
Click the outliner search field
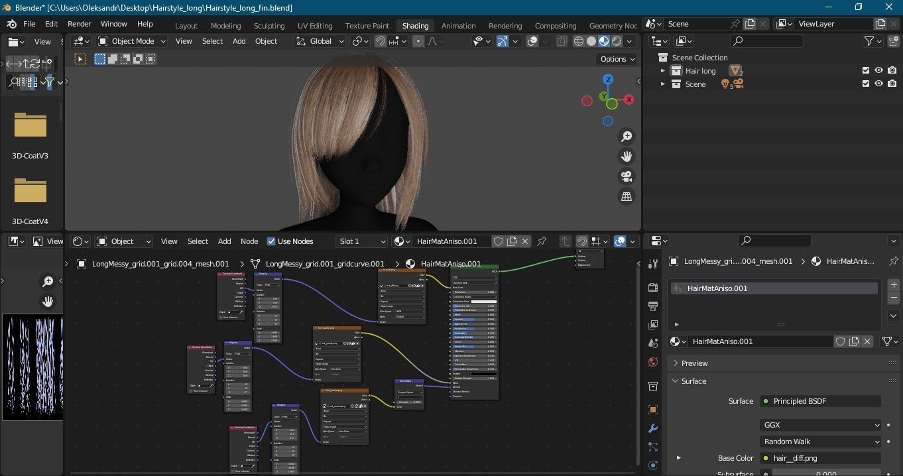(x=766, y=41)
